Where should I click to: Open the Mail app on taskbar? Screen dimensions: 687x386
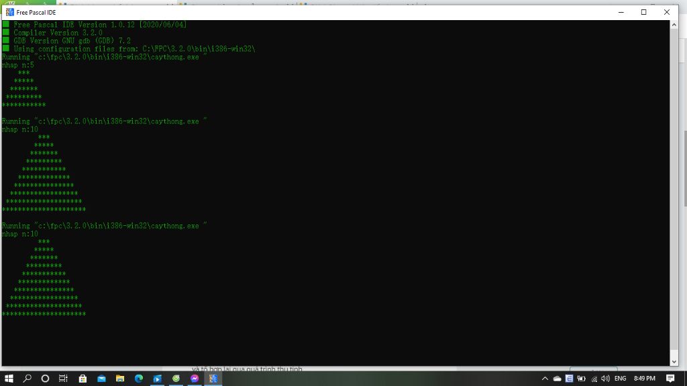coord(101,379)
